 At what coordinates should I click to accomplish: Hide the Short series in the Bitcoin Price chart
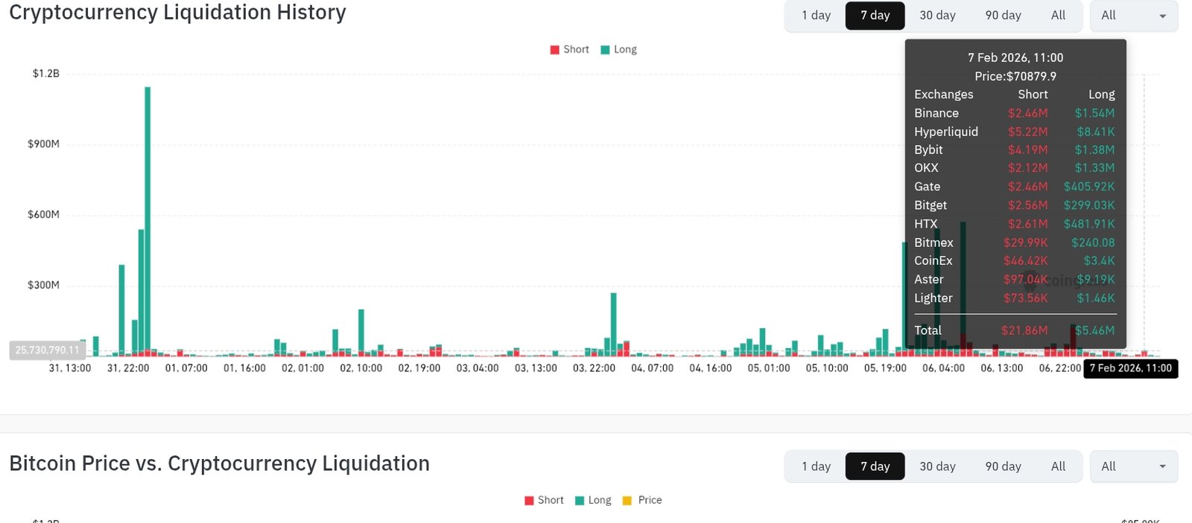(x=544, y=500)
